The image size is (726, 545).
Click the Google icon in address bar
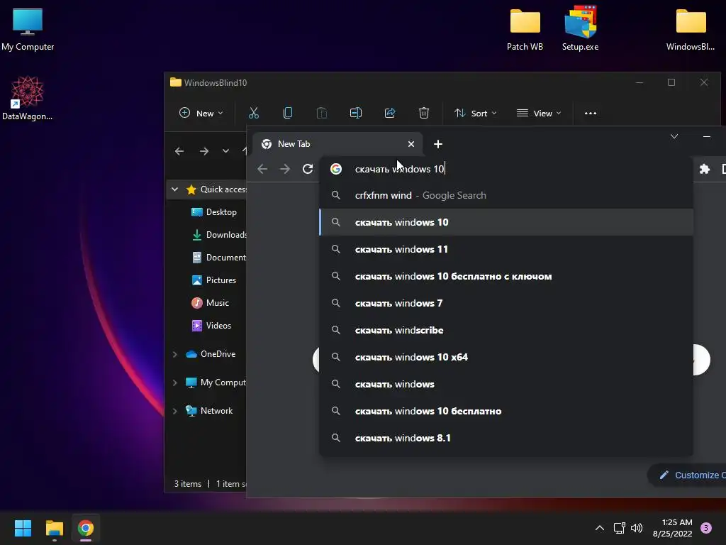click(x=336, y=169)
